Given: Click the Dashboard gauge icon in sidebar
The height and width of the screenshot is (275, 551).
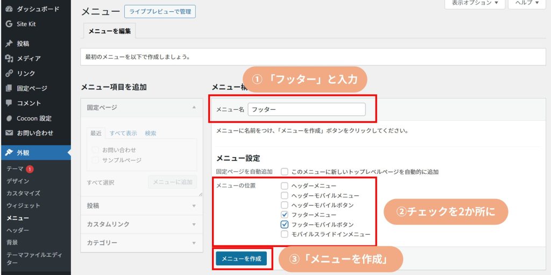Looking at the screenshot, I should 9,9.
